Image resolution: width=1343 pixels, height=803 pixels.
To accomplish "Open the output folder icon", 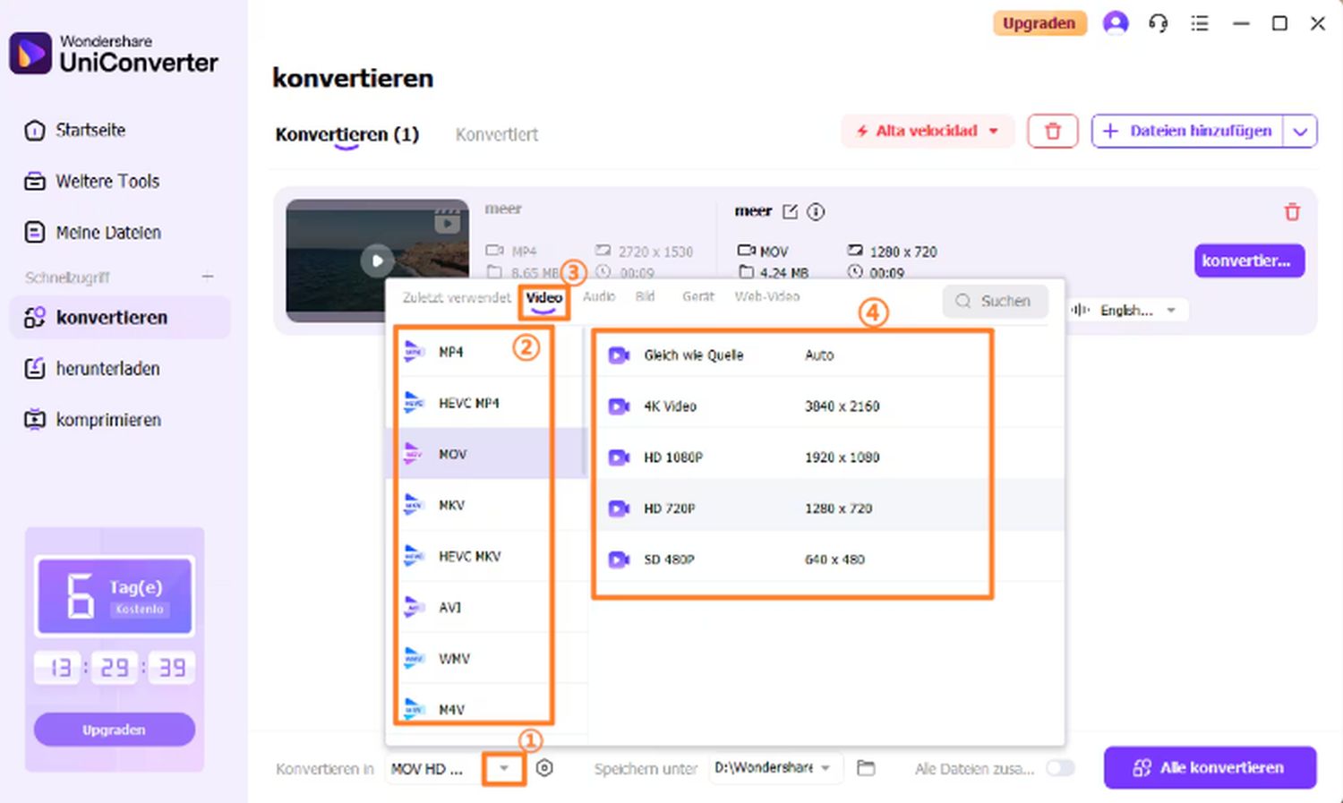I will point(866,768).
